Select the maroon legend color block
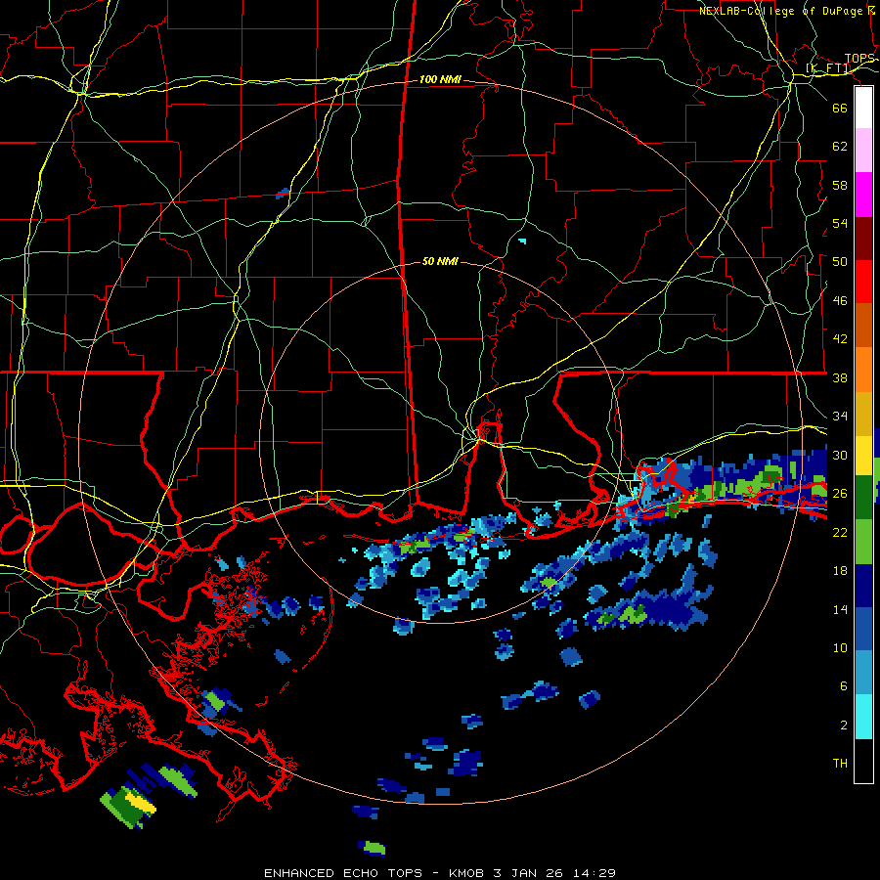The image size is (880, 880). pos(863,239)
